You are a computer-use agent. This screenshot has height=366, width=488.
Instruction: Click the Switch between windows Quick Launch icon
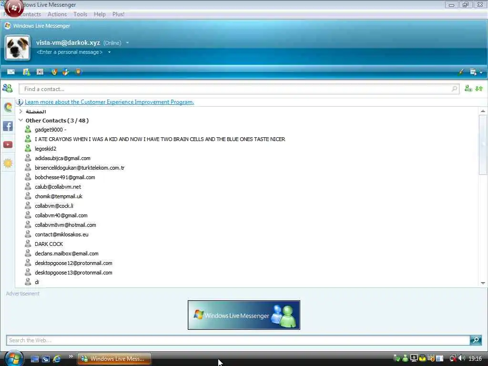(x=46, y=359)
